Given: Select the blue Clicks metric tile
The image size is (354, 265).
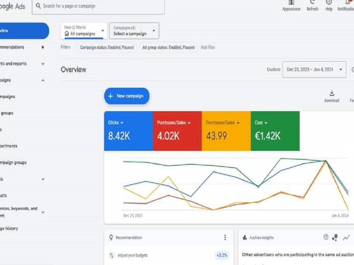Looking at the screenshot, I should [129, 131].
